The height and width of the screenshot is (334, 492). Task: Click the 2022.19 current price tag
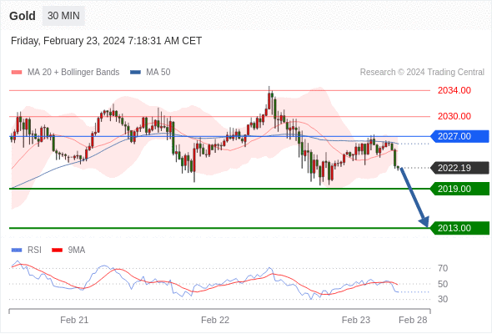(459, 168)
